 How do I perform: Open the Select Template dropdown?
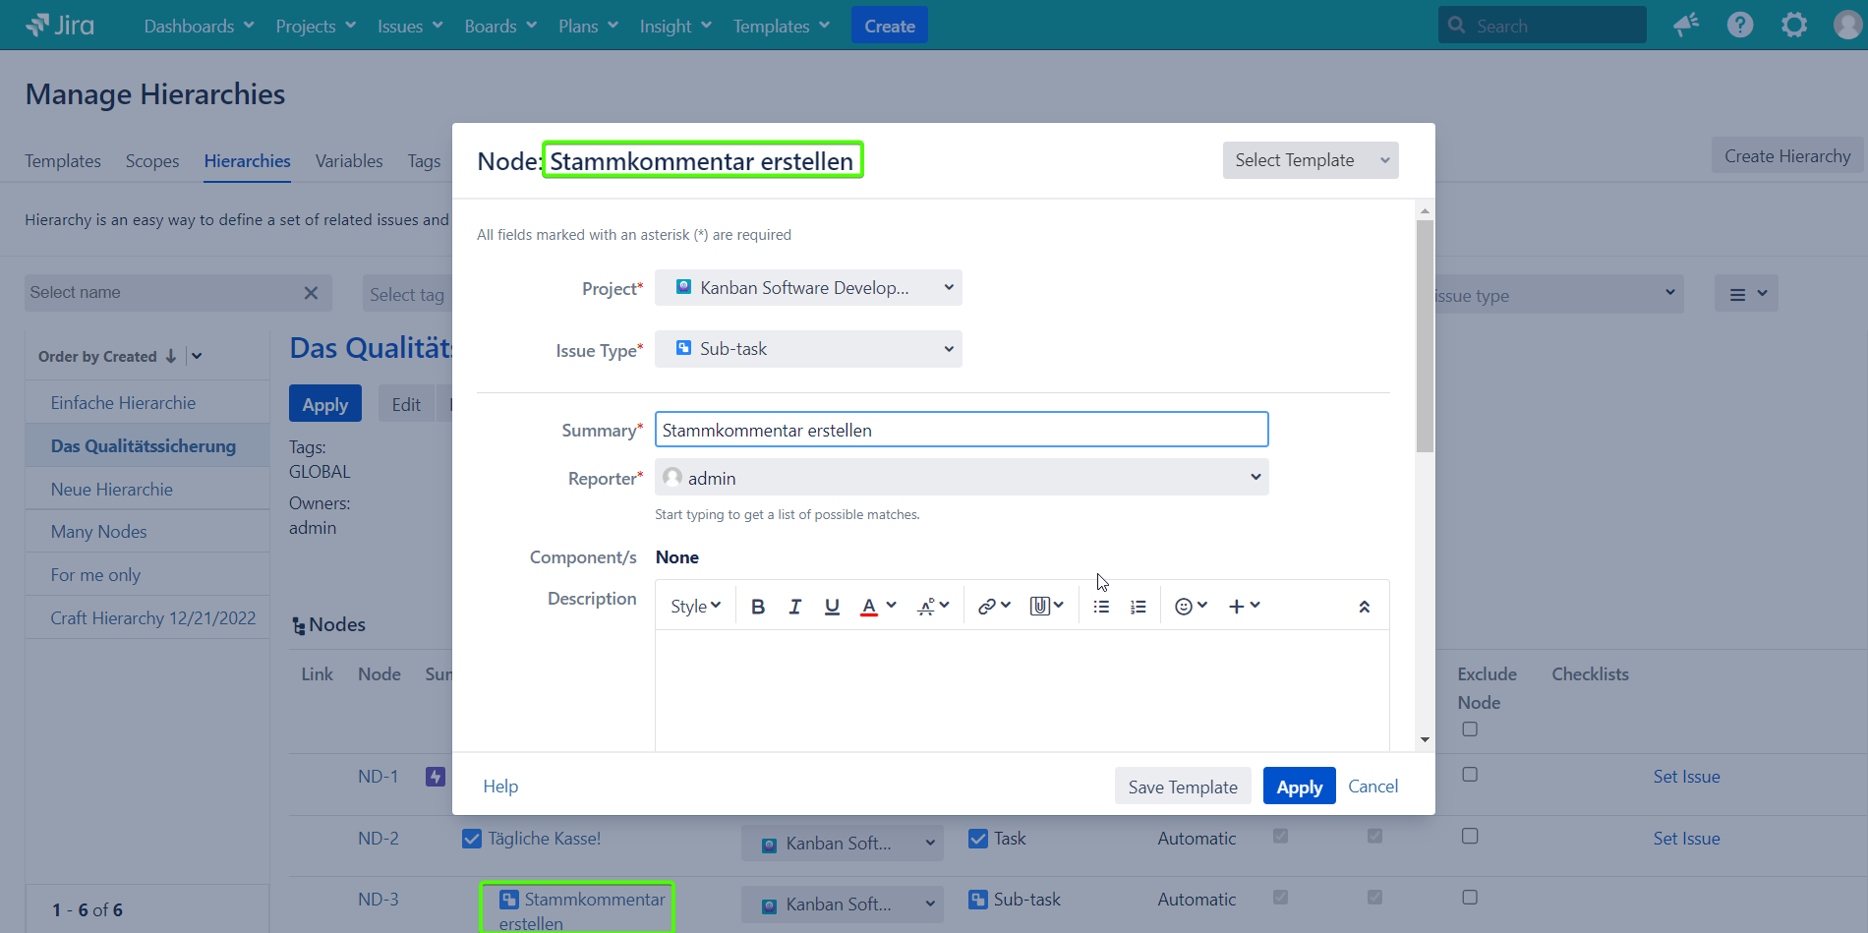1310,160
